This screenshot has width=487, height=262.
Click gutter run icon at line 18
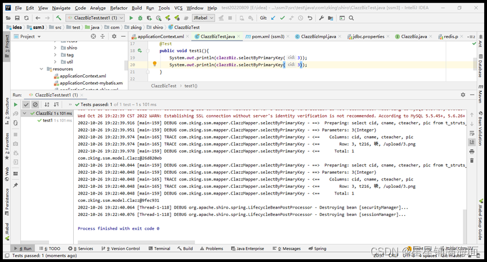(140, 51)
